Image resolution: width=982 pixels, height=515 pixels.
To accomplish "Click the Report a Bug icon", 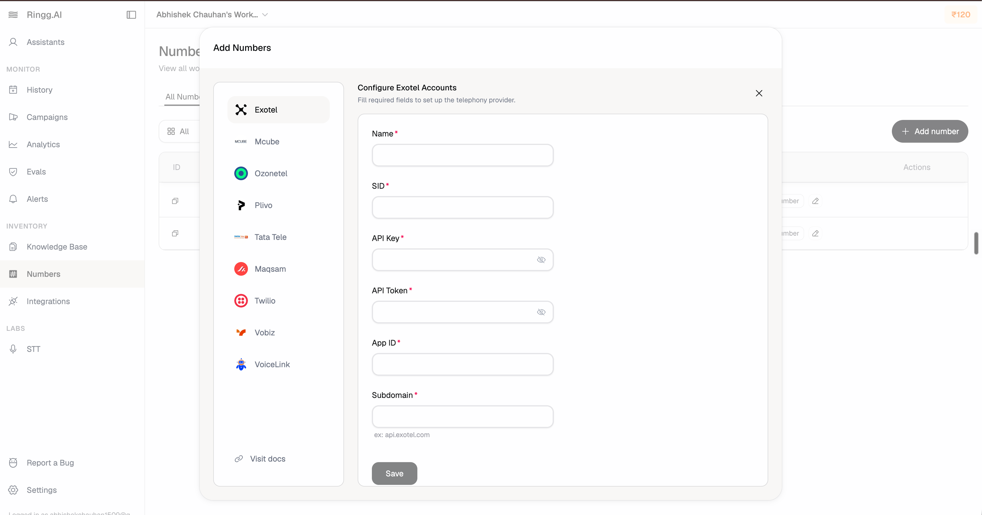I will click(x=13, y=462).
